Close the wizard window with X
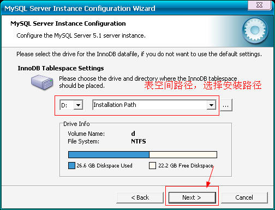 (x=259, y=5)
